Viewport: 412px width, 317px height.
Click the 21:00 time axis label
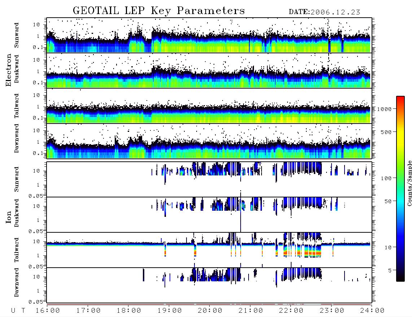coord(251,311)
